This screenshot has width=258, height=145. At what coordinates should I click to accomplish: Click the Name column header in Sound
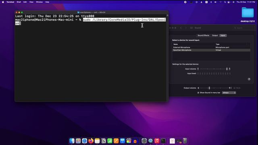coord(176,44)
